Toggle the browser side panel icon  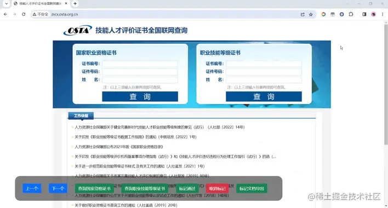pyautogui.click(x=364, y=14)
